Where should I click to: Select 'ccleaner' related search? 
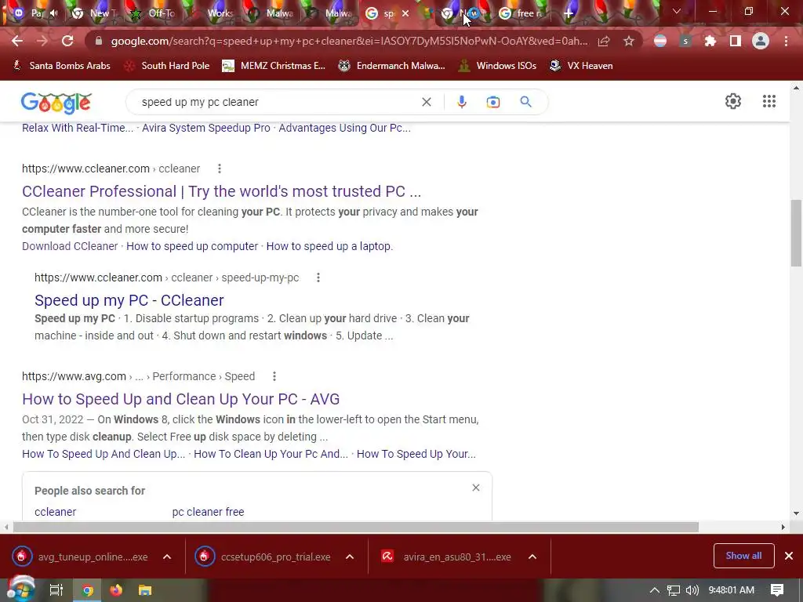coord(56,512)
